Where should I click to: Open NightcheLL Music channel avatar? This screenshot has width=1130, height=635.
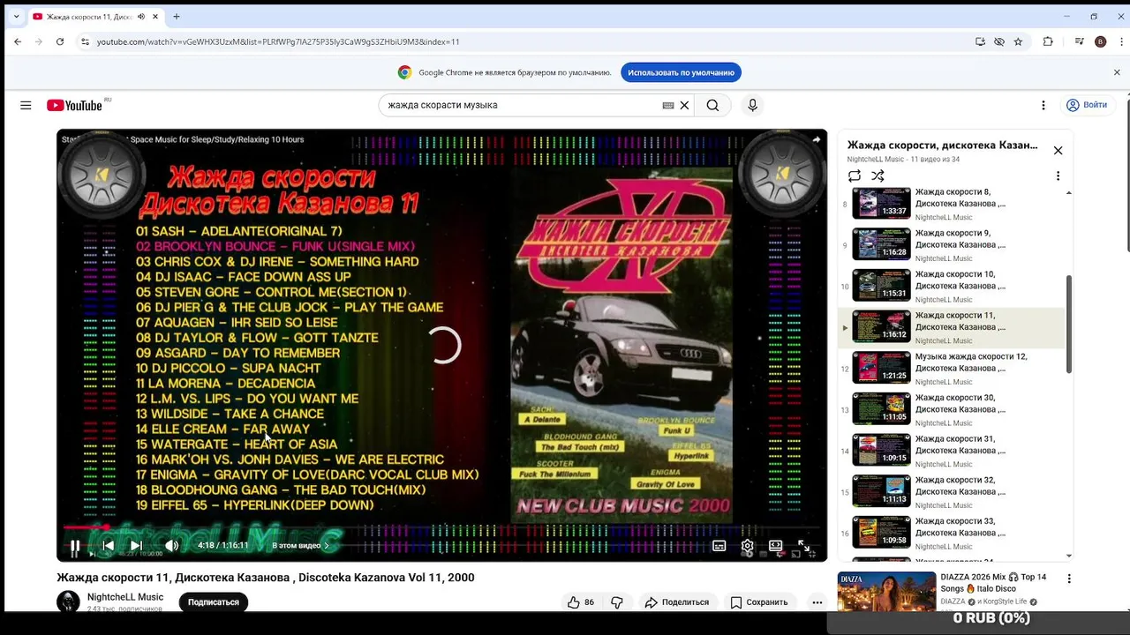click(x=68, y=602)
